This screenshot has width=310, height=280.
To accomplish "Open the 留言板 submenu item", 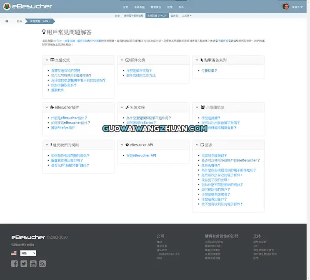I will pos(174,15).
